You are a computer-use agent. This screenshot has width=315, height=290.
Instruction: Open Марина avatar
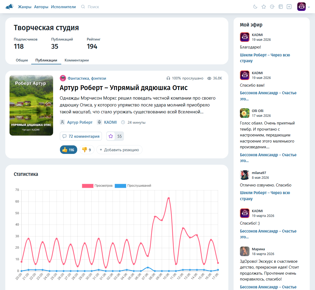245,251
